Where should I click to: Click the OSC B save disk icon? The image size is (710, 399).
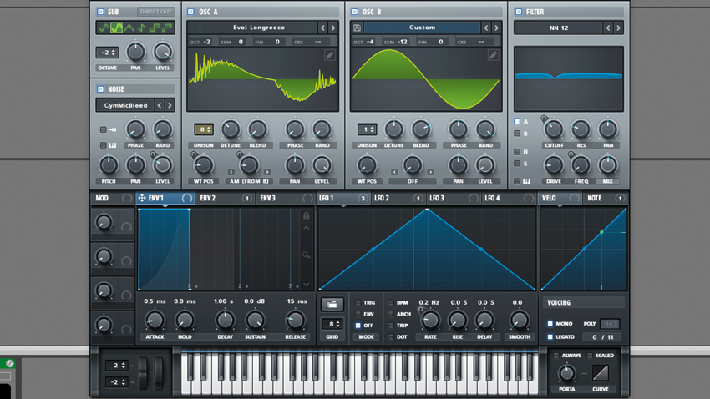pyautogui.click(x=358, y=28)
